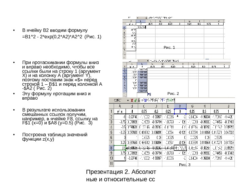Click the caption 'Рис. 3'
This screenshot has width=245, height=183.
(x=185, y=165)
